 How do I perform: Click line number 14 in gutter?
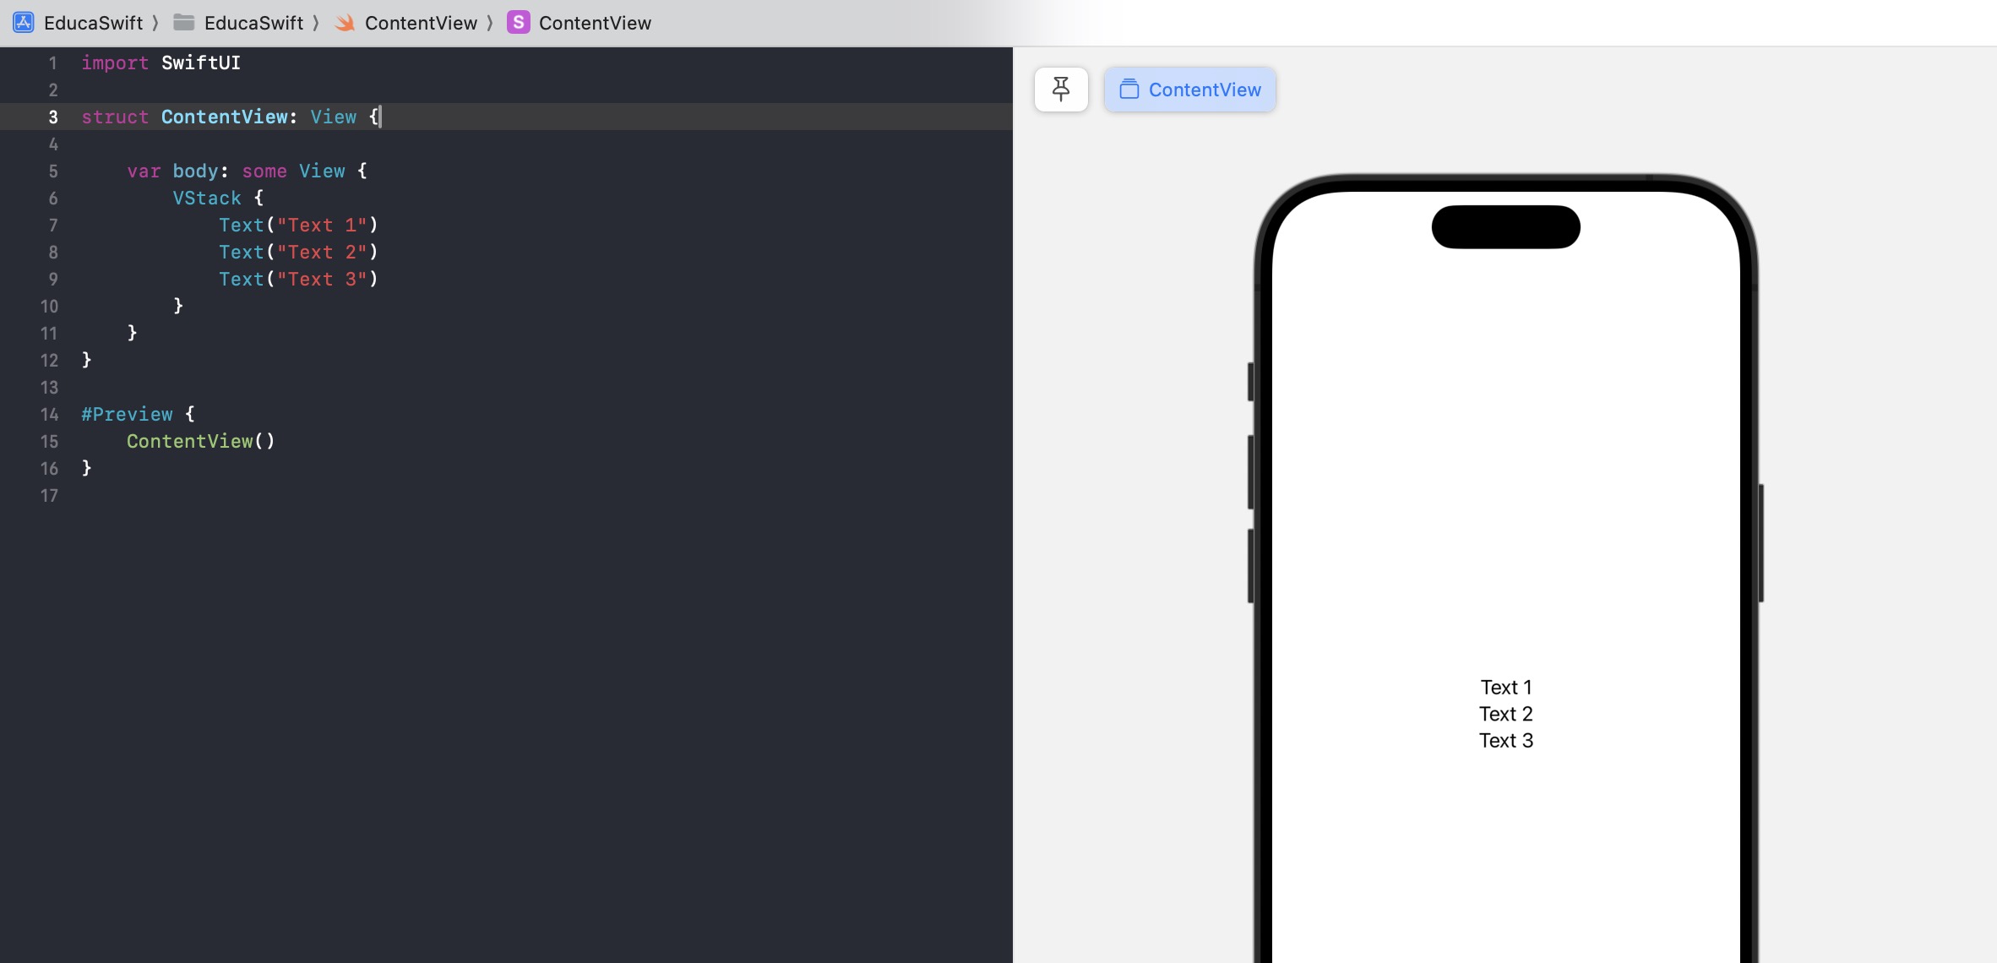(49, 415)
